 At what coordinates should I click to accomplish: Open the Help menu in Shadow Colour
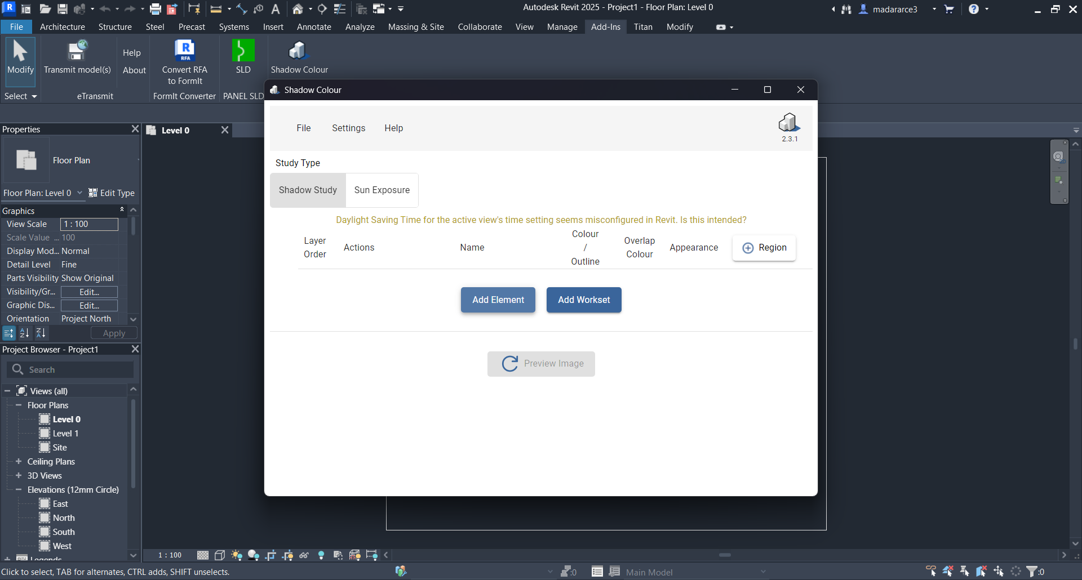coord(394,128)
